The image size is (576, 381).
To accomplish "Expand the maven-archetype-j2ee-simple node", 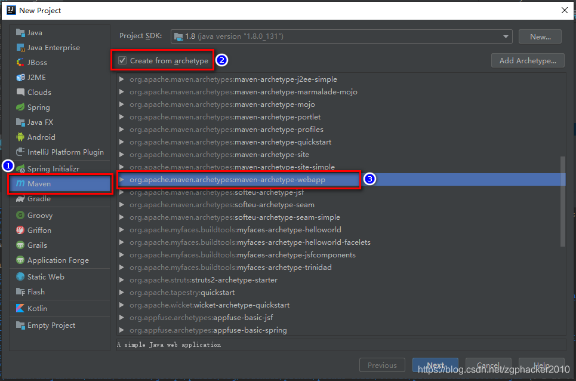I will [122, 79].
